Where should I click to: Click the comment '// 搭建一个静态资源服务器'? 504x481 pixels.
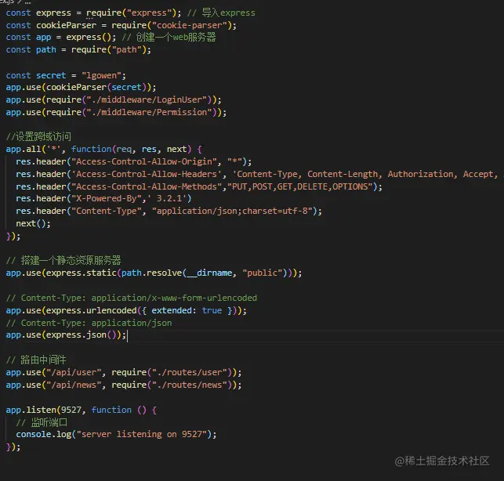pos(63,260)
